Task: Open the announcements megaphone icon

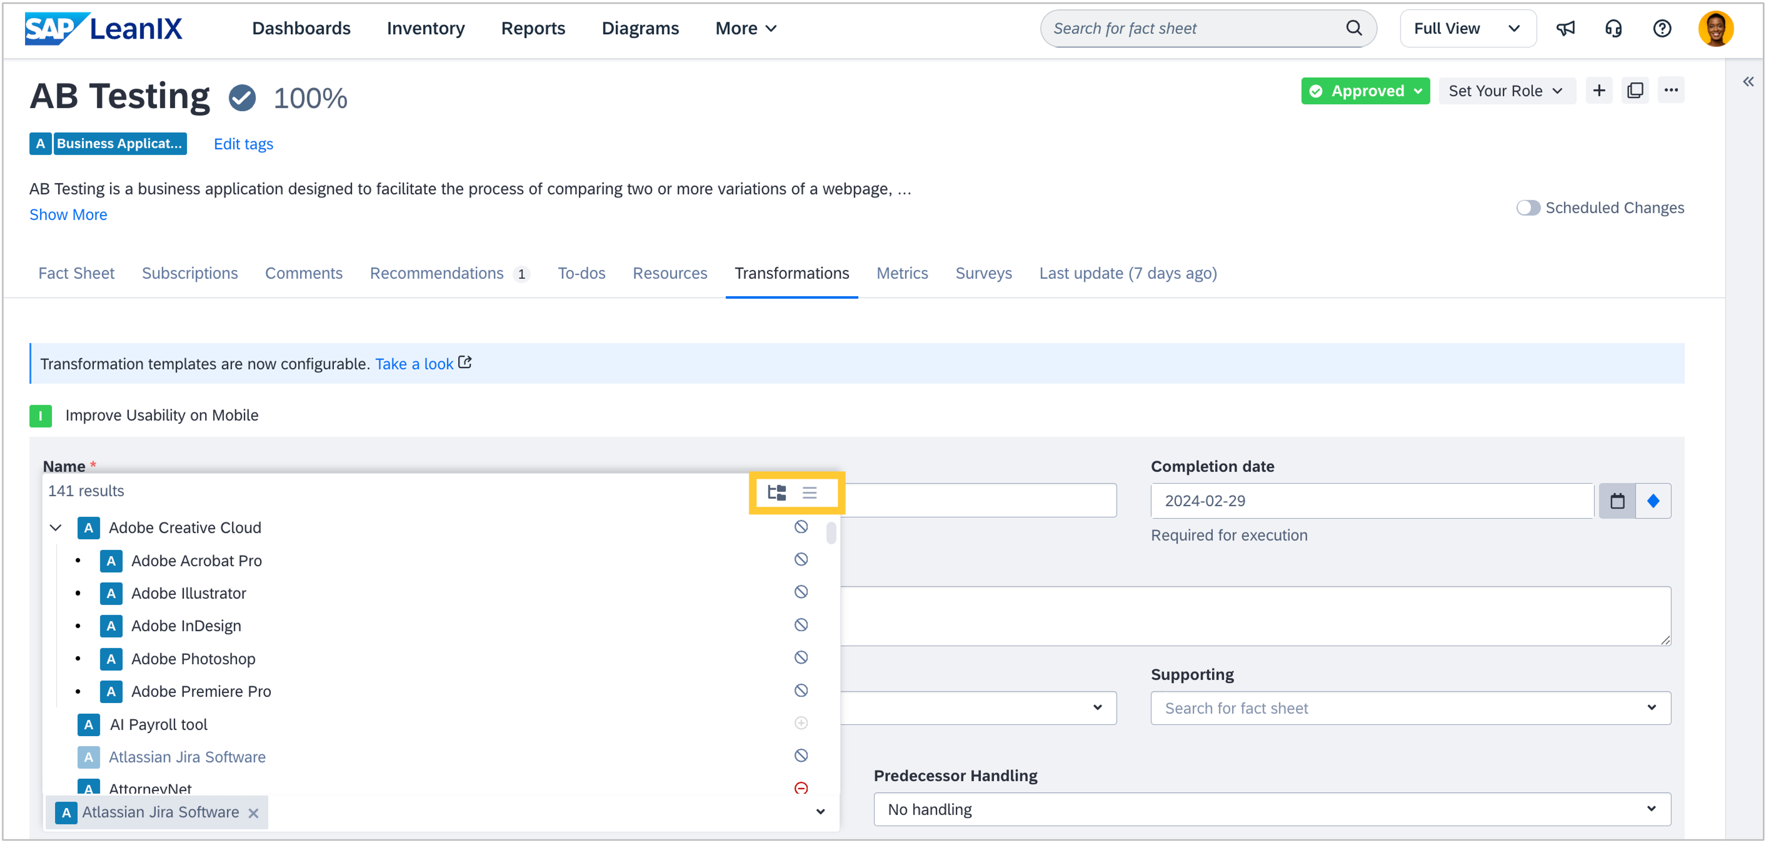Action: (1566, 28)
